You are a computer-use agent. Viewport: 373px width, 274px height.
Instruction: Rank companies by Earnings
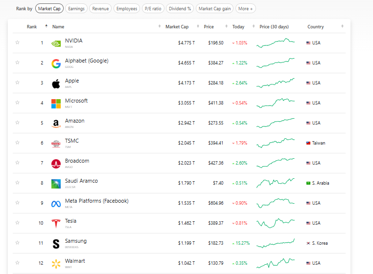coord(76,9)
